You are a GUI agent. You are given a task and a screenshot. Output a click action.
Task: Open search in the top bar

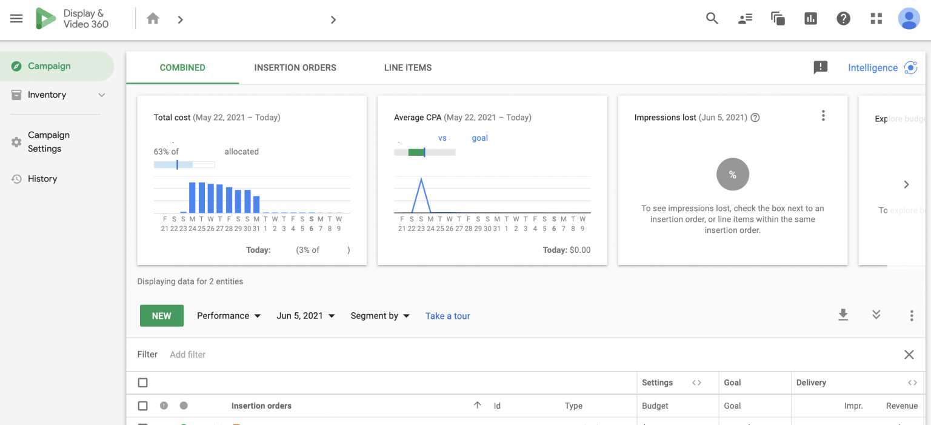712,19
